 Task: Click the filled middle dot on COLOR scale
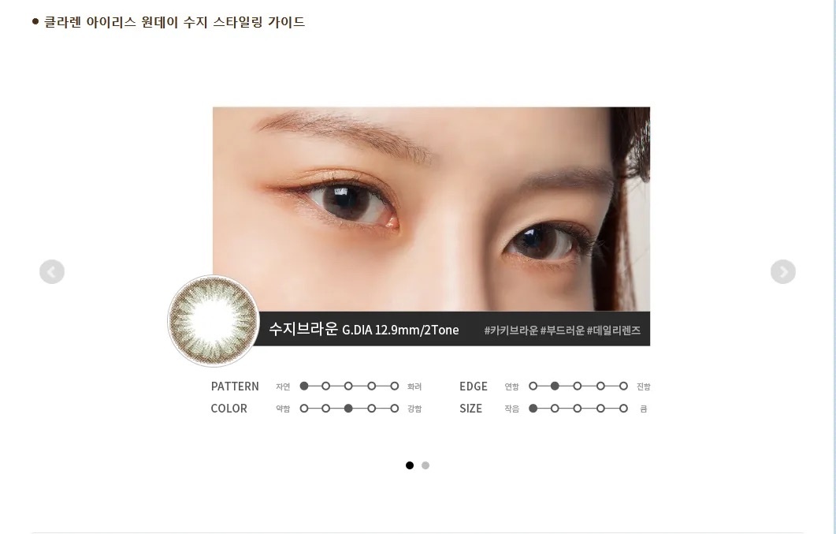(349, 409)
